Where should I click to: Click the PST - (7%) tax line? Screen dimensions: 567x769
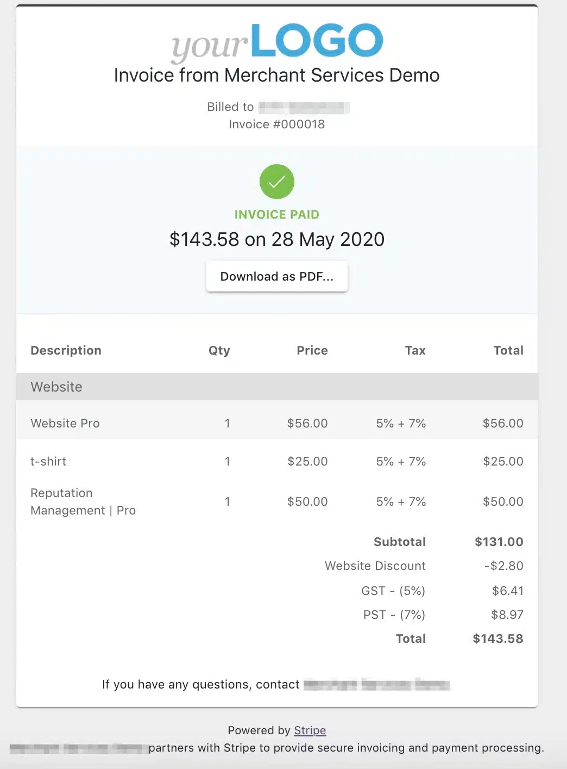point(394,615)
